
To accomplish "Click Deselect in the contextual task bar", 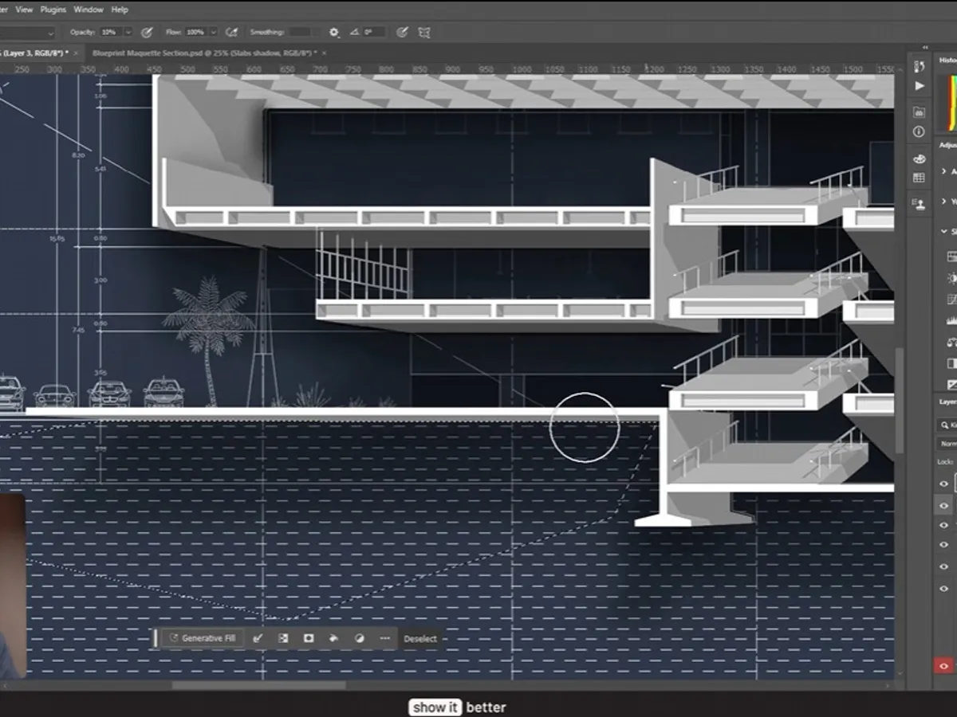I will (x=419, y=639).
